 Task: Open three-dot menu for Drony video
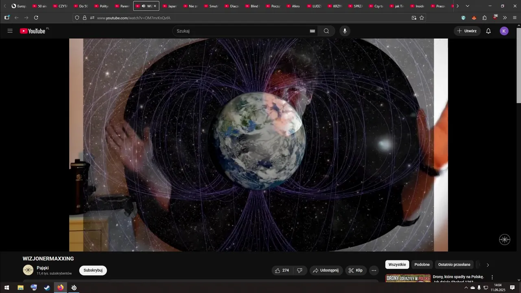pyautogui.click(x=492, y=277)
